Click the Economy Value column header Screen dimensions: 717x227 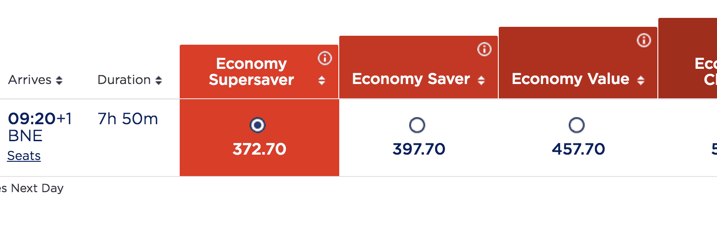(570, 79)
